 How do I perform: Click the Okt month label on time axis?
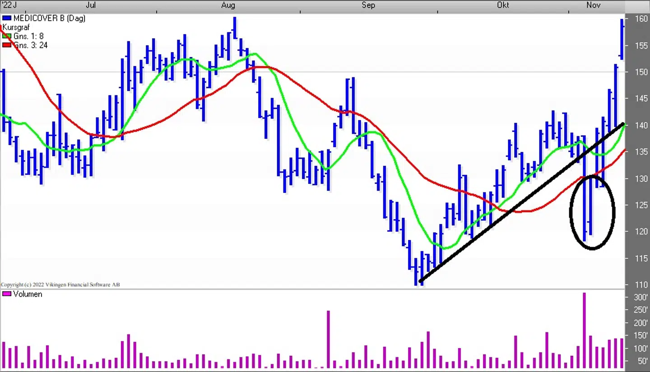502,5
